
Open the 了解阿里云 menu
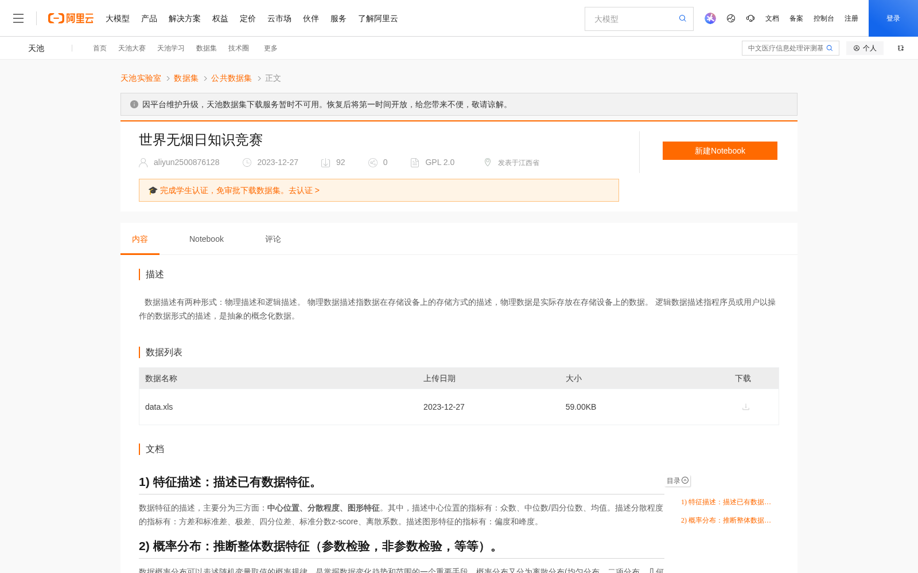pyautogui.click(x=378, y=18)
